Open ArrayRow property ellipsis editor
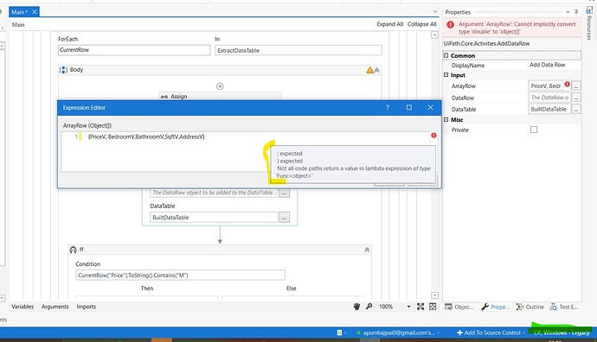 pos(576,86)
